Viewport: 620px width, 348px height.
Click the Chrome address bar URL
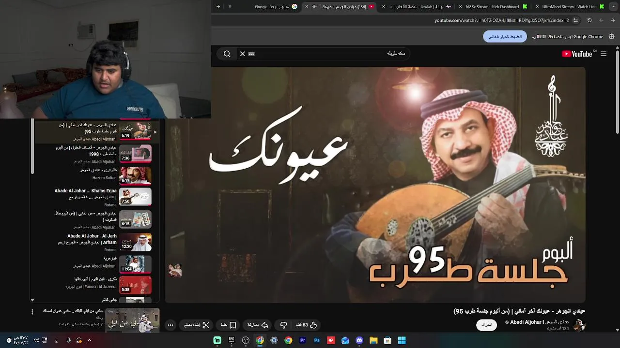[x=501, y=20]
